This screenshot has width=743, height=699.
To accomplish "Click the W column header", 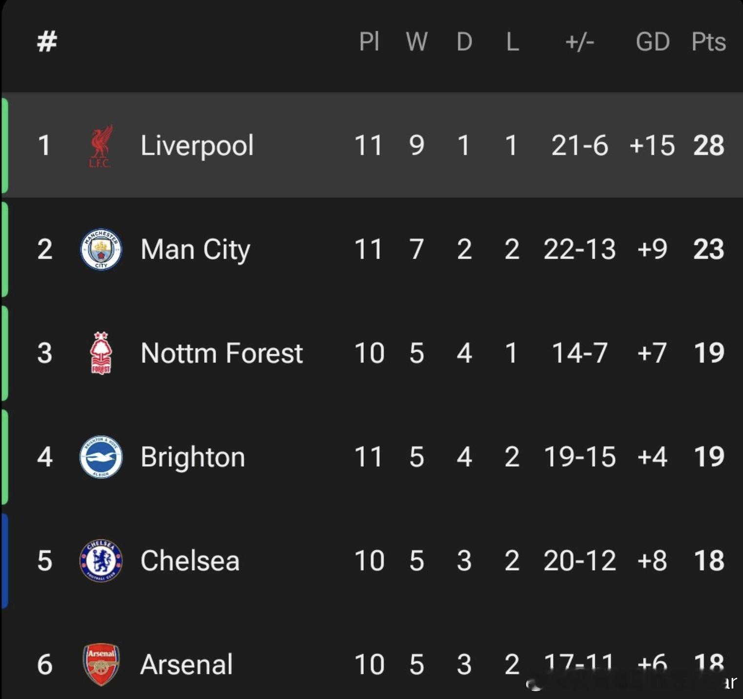I will click(416, 42).
